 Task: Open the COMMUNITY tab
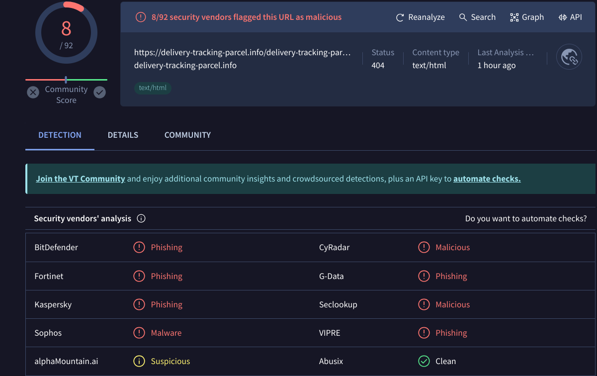pyautogui.click(x=187, y=135)
